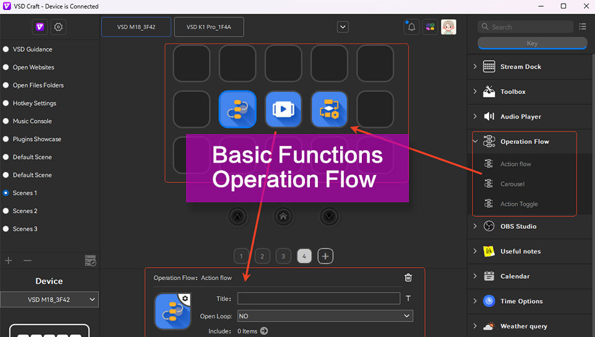Open settings gear in left toolbar
595x337 pixels.
tap(58, 27)
